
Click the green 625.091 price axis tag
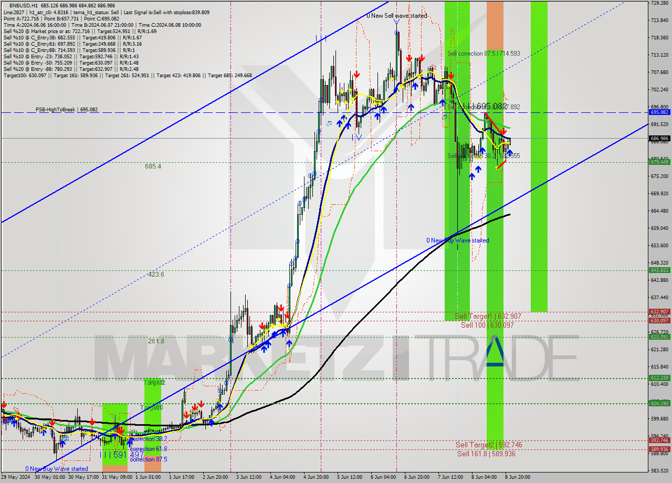(660, 337)
